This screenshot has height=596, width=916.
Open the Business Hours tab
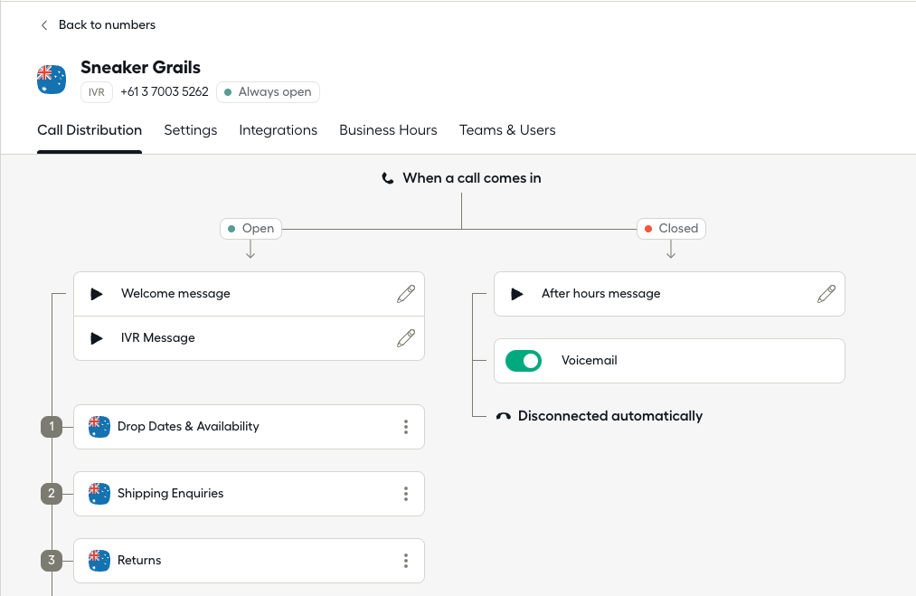click(388, 130)
